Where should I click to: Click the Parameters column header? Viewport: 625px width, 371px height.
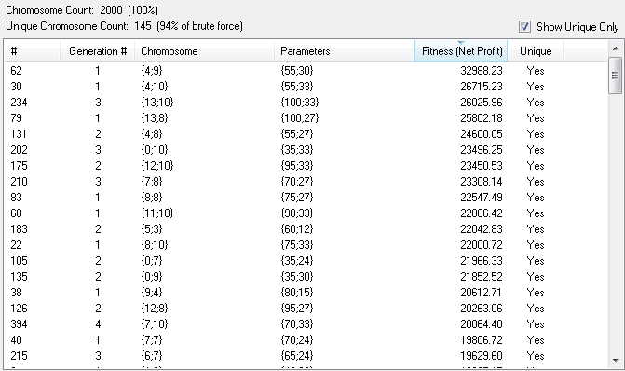(x=345, y=51)
